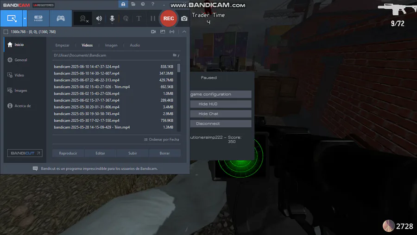This screenshot has width=417, height=235.
Task: Select bandicam 2025-05-30 17-02-17-550.mp4
Action: pyautogui.click(x=114, y=120)
